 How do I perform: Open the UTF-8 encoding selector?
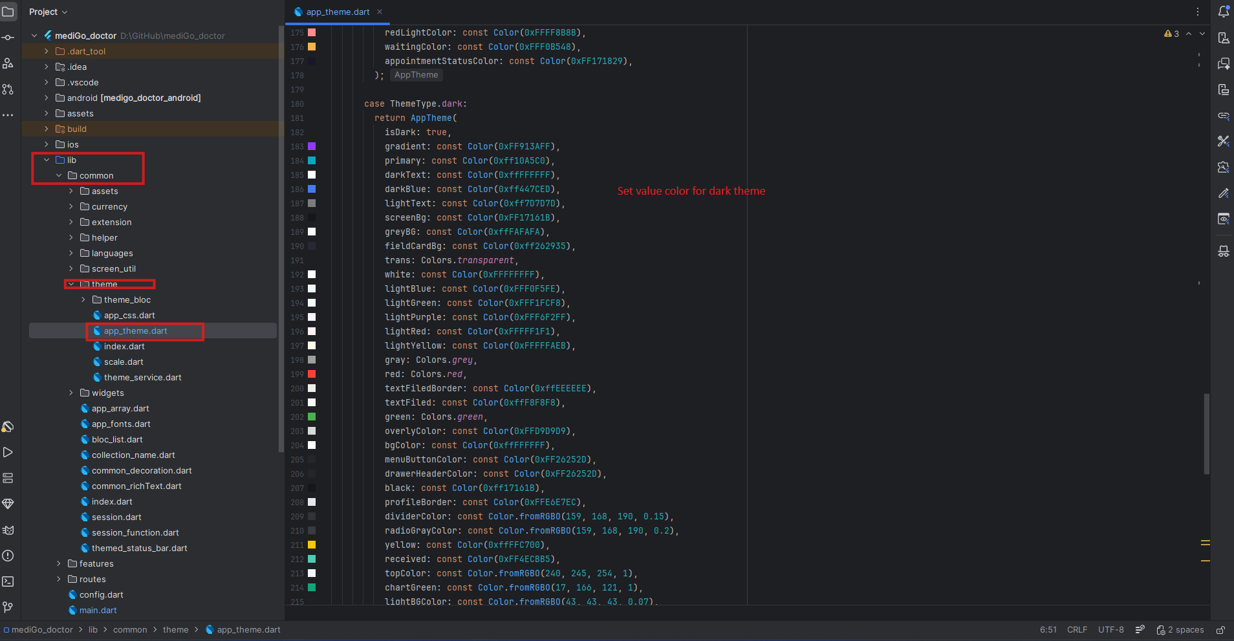tap(1111, 630)
